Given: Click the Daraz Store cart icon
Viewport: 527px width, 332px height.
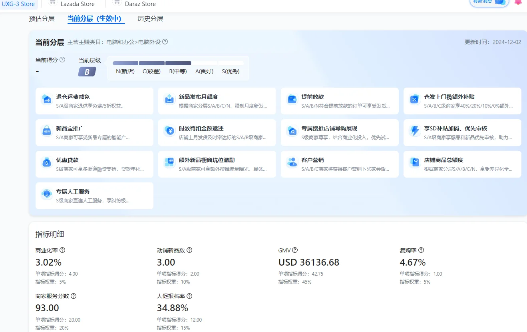Looking at the screenshot, I should click(117, 2).
